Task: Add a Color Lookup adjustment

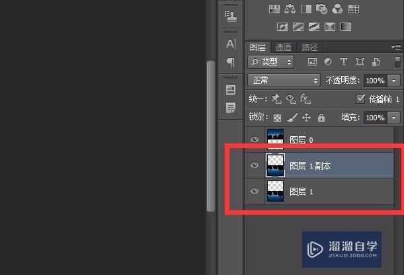Action: tap(354, 9)
